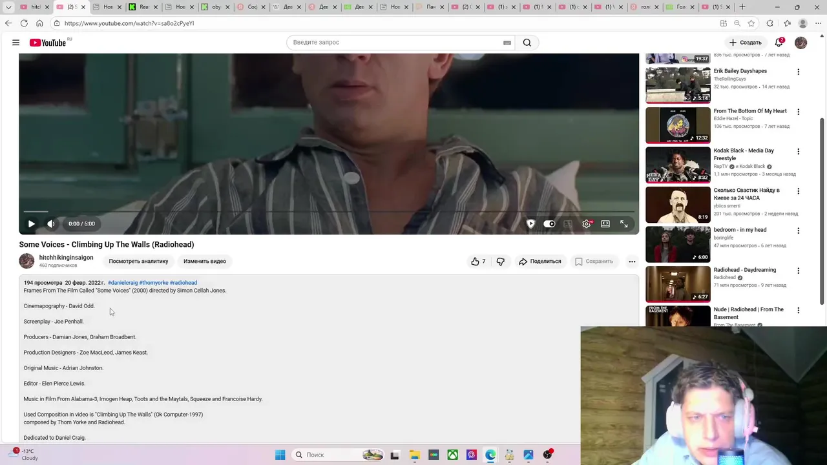
Task: Go to YouTube home via logo
Action: tap(48, 43)
